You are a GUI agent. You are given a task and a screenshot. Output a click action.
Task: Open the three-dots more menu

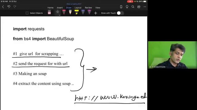[145, 7]
